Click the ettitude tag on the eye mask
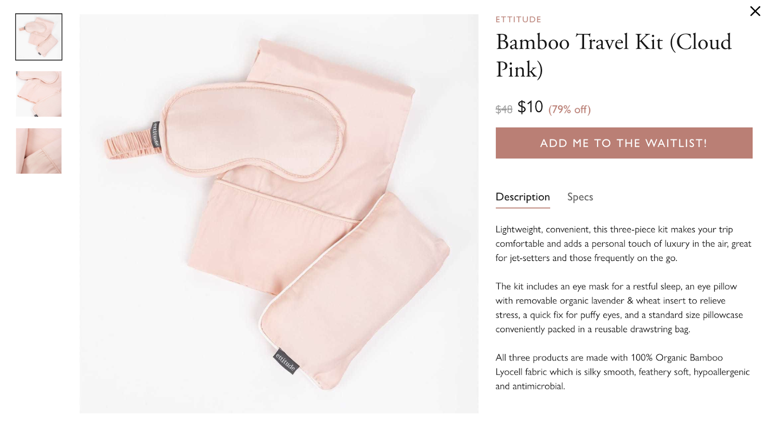 point(156,135)
